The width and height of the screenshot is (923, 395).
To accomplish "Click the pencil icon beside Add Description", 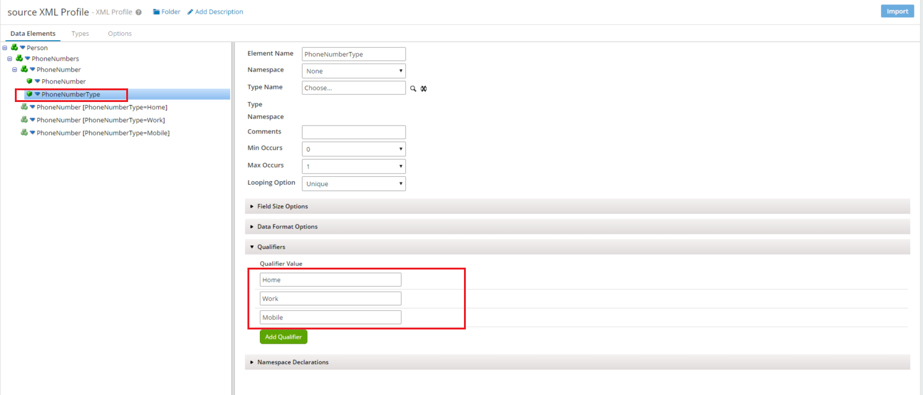I will (x=191, y=11).
